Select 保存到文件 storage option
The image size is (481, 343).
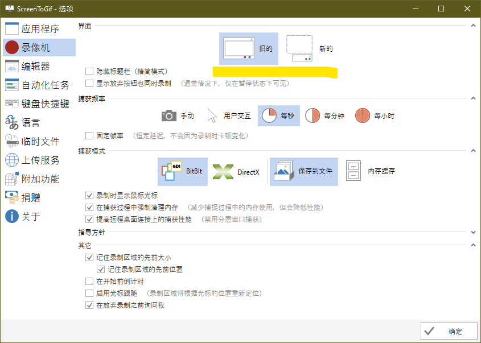click(304, 171)
